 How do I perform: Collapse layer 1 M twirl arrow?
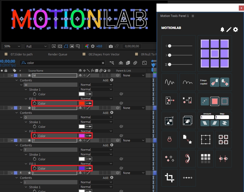pos(12,75)
